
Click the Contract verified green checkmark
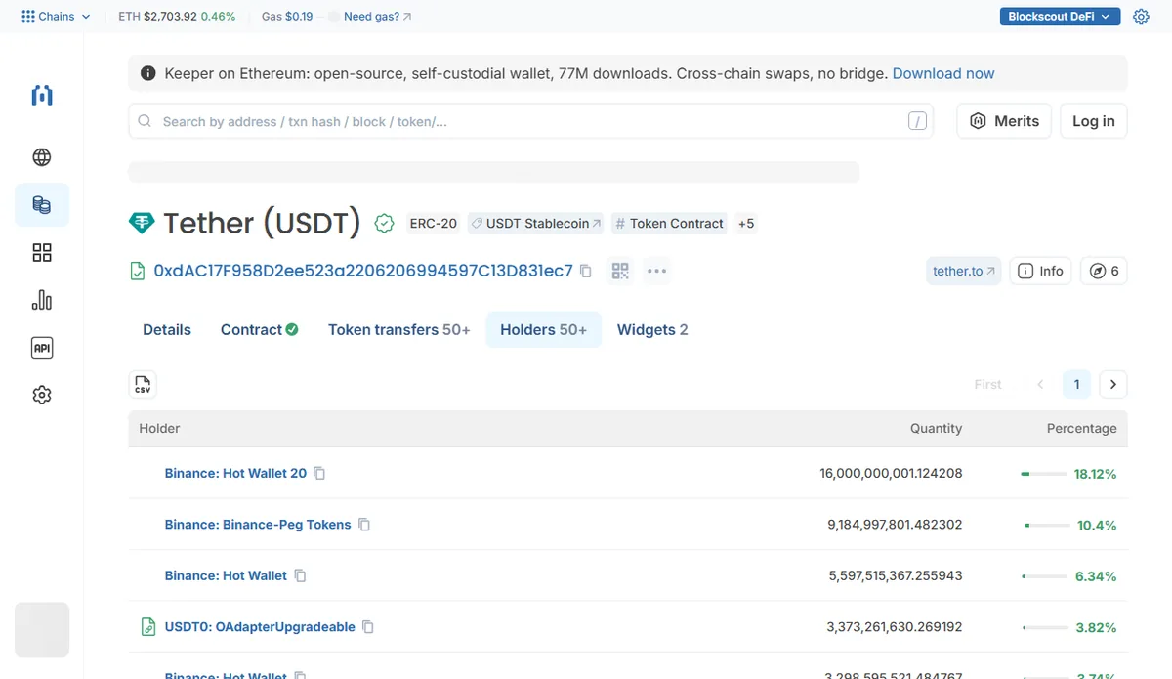point(291,330)
